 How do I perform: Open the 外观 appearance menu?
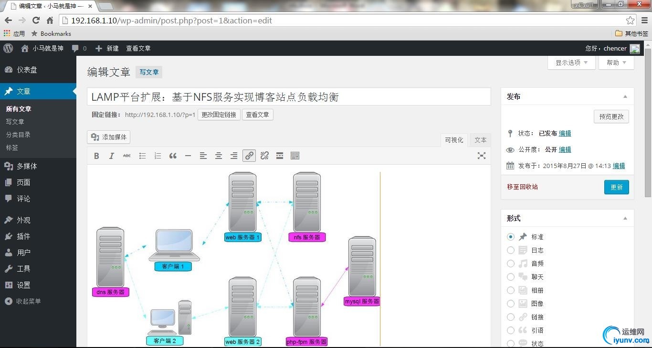coord(38,220)
